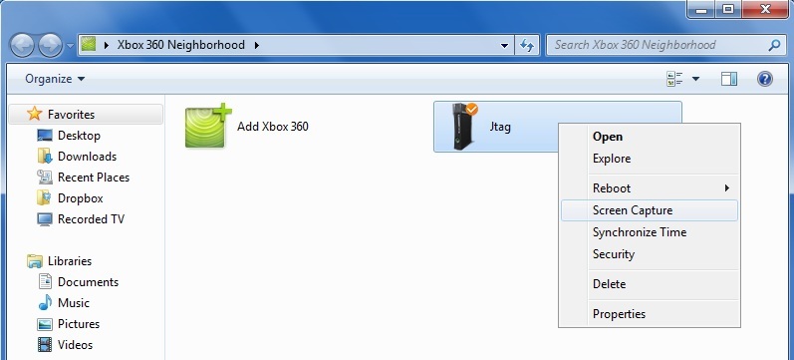Image resolution: width=794 pixels, height=360 pixels.
Task: Click the search magnifier icon
Action: coord(774,45)
